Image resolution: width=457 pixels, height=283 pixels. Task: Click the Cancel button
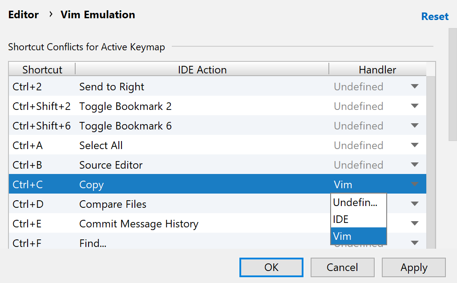tap(342, 267)
